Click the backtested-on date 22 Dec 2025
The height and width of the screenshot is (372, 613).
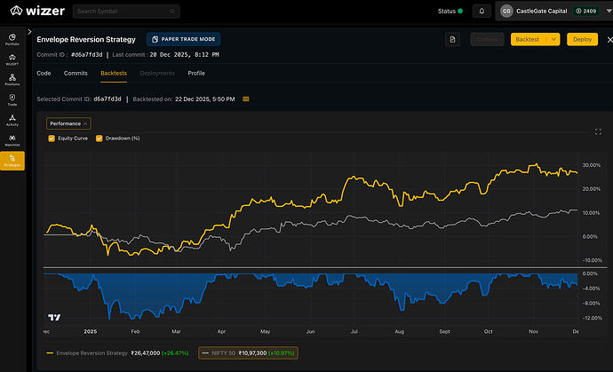(x=205, y=99)
